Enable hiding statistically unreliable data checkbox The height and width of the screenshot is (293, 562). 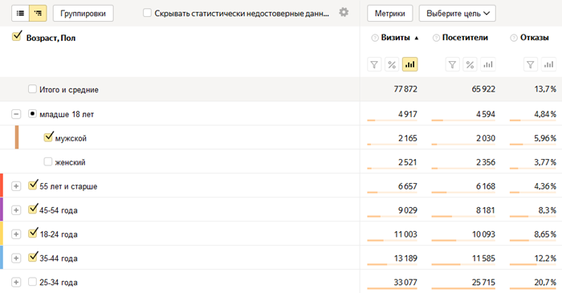pyautogui.click(x=147, y=13)
